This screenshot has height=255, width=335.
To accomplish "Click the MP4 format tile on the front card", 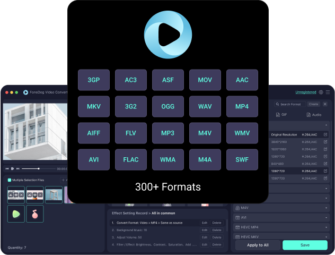I will (242, 106).
